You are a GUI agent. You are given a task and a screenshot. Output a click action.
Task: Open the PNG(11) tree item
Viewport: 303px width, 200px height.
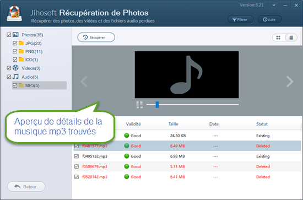pos(34,52)
